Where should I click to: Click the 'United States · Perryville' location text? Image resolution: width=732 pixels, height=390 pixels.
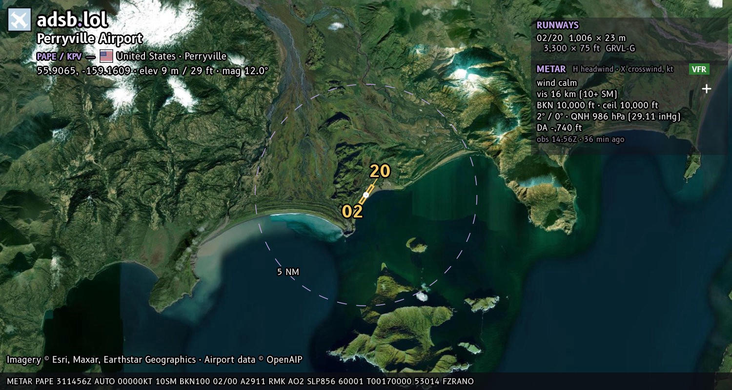[x=171, y=56]
